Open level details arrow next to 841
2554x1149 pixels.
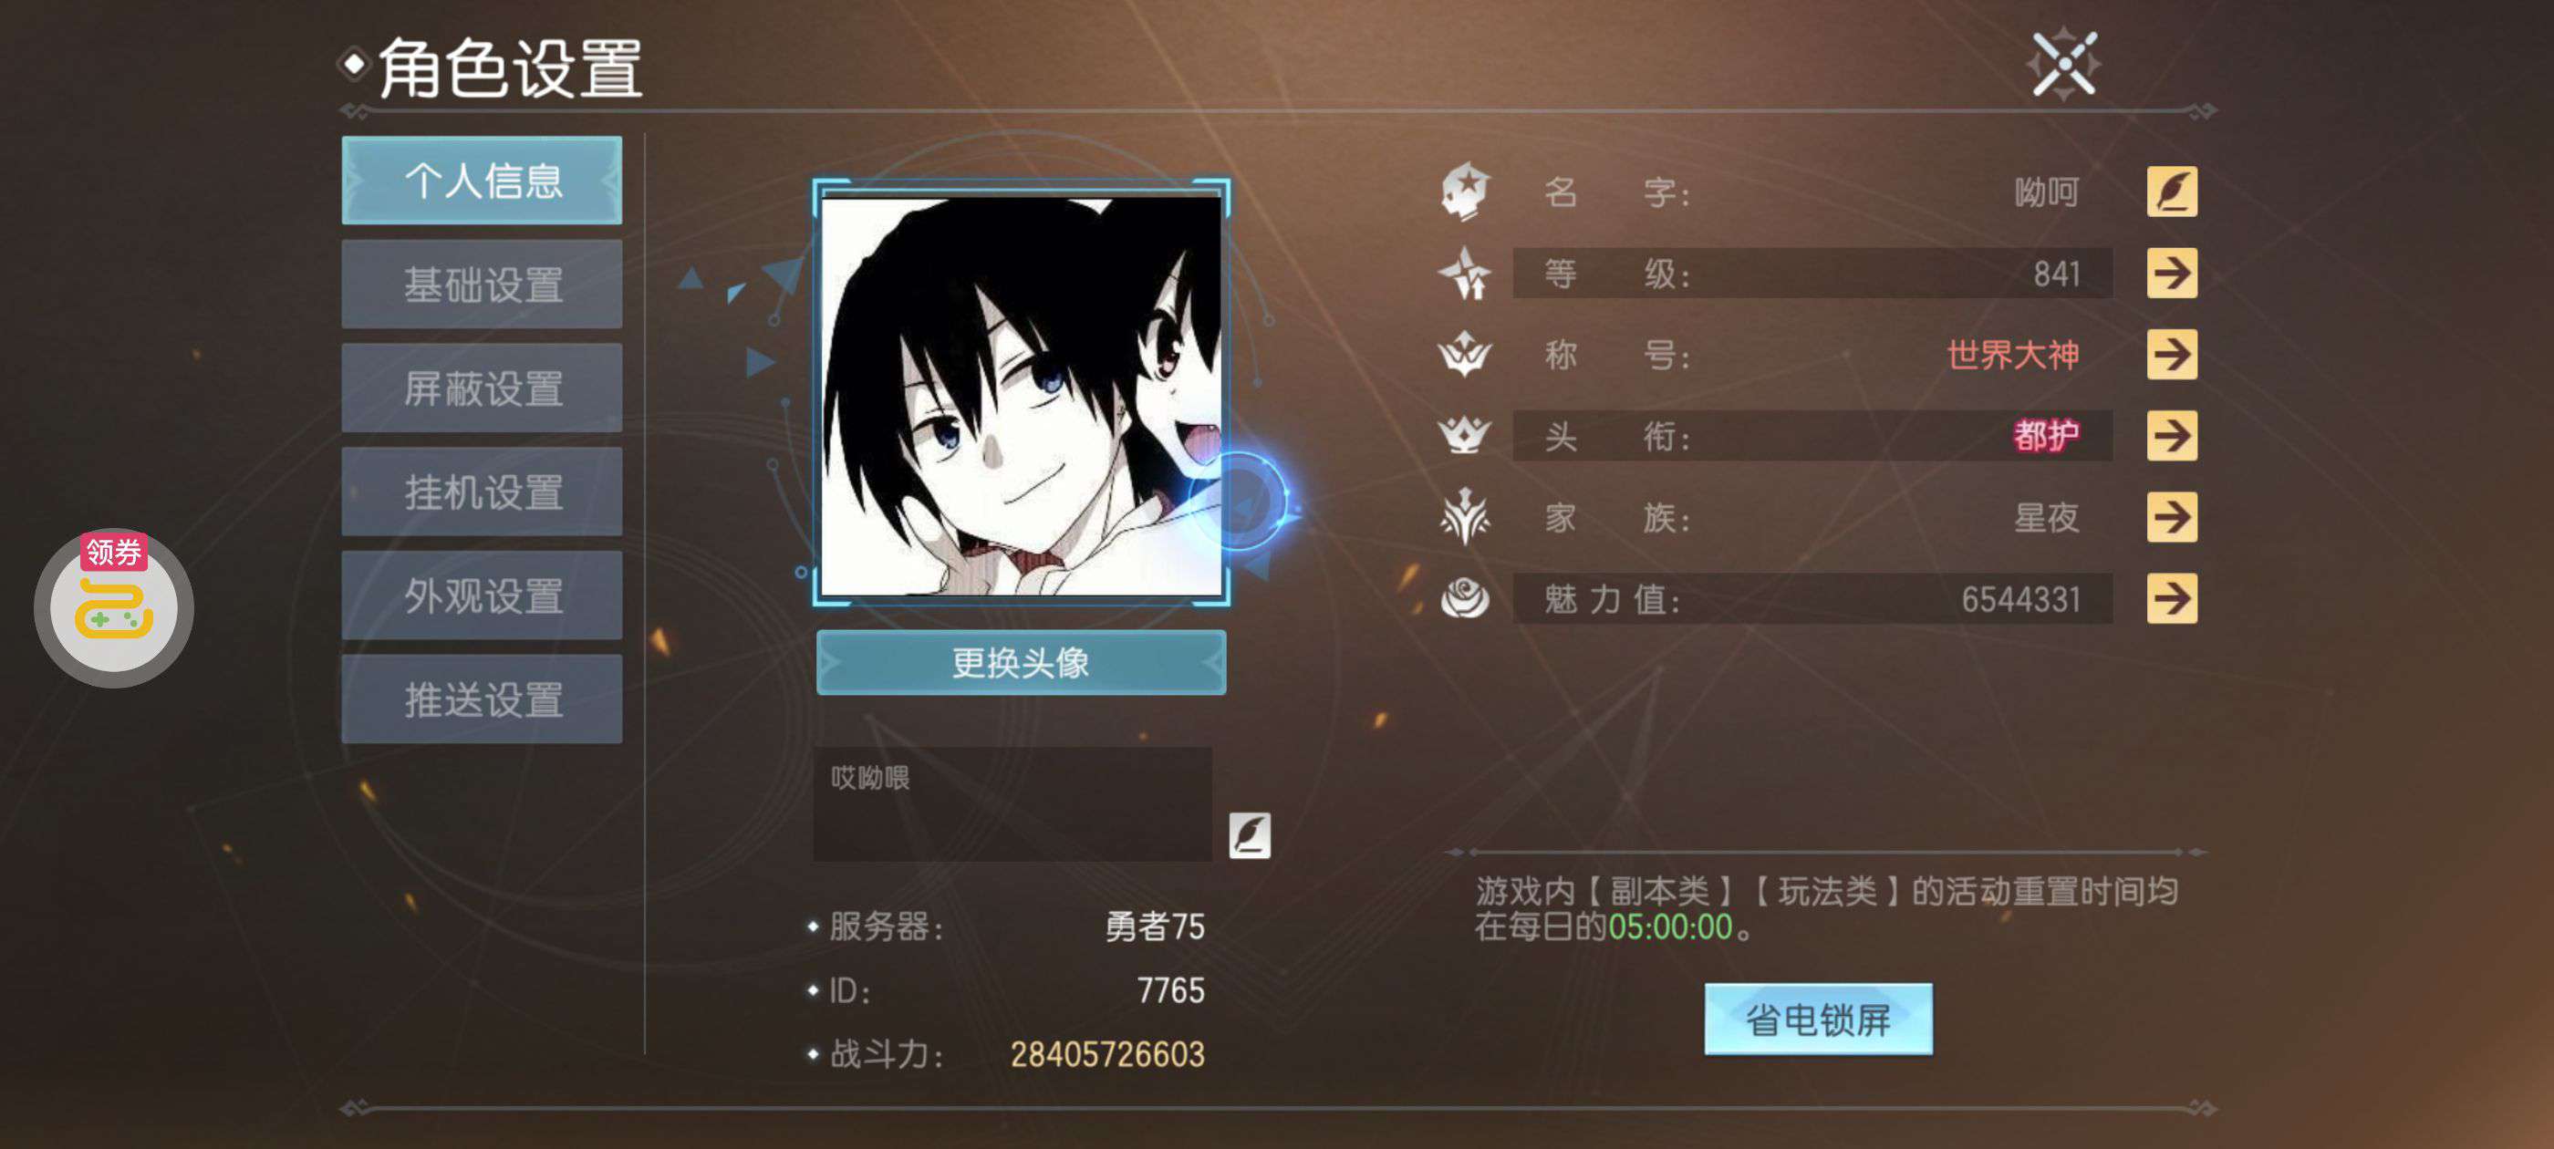coord(2171,273)
